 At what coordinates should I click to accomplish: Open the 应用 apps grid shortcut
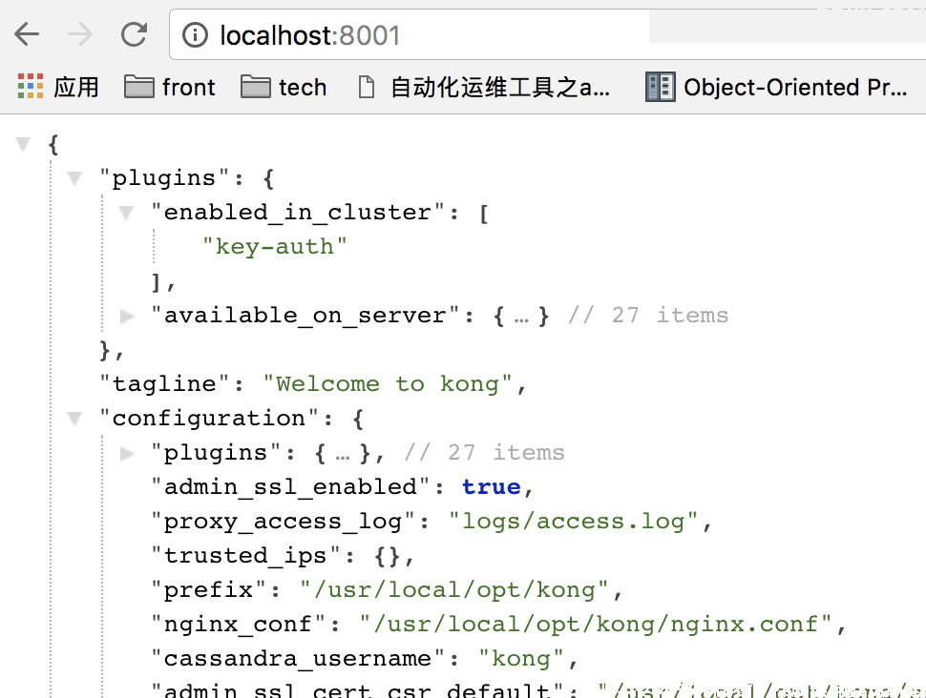(58, 87)
